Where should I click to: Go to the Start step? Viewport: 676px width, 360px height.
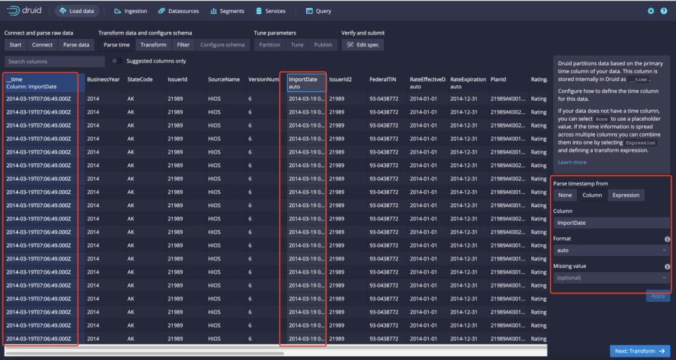point(16,45)
